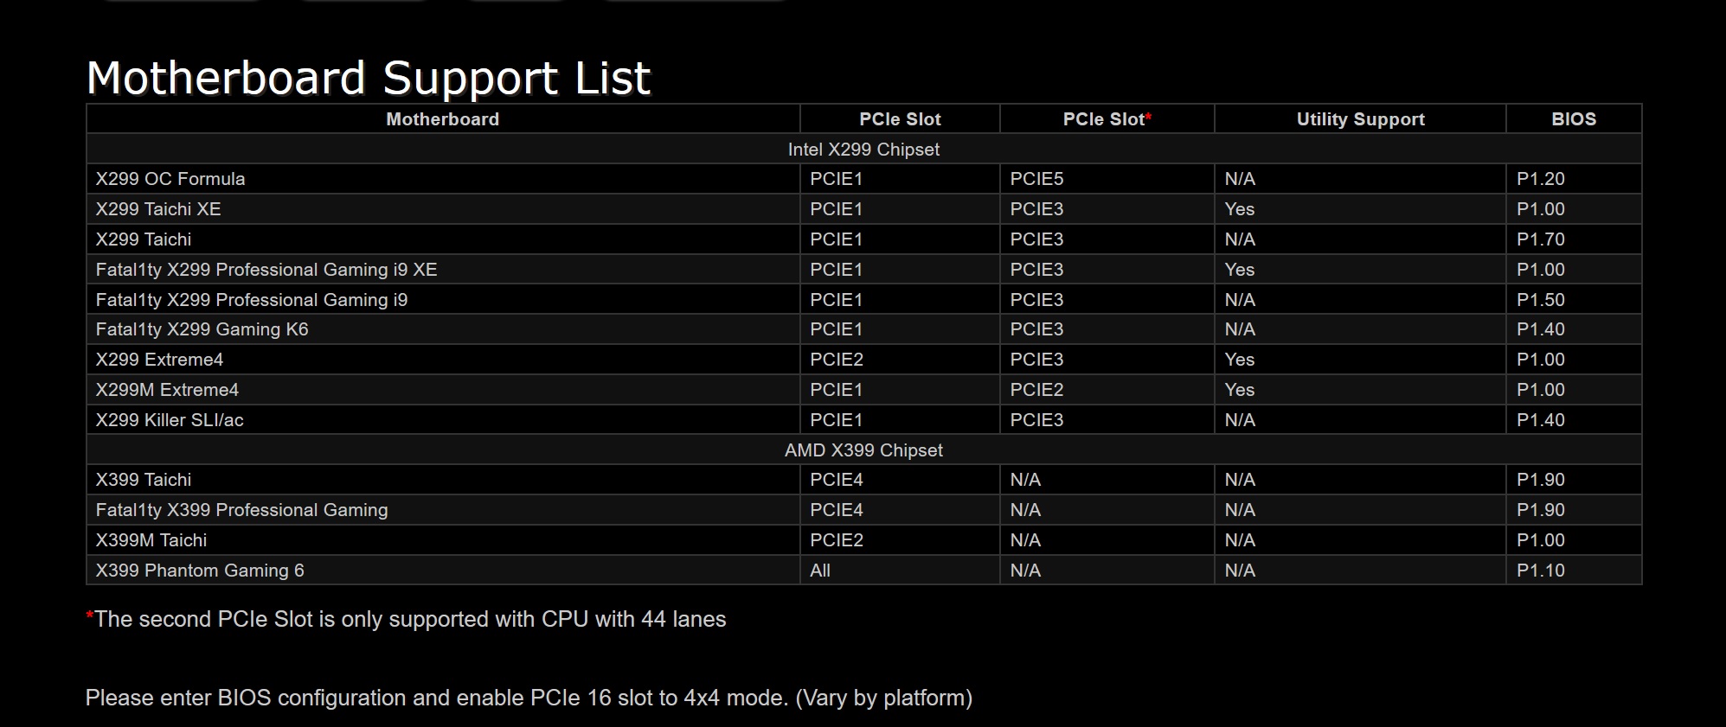1726x727 pixels.
Task: Click the Fatal1ty X299 Gaming K6 entry
Action: point(202,329)
